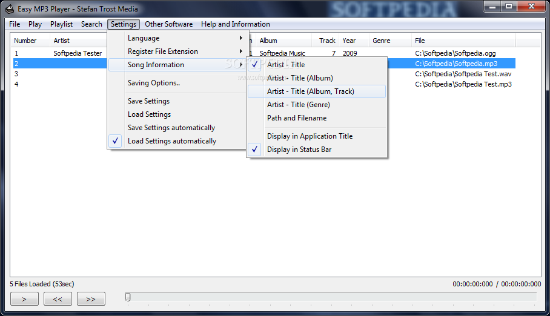
Task: Start playback with the > button
Action: pyautogui.click(x=24, y=299)
